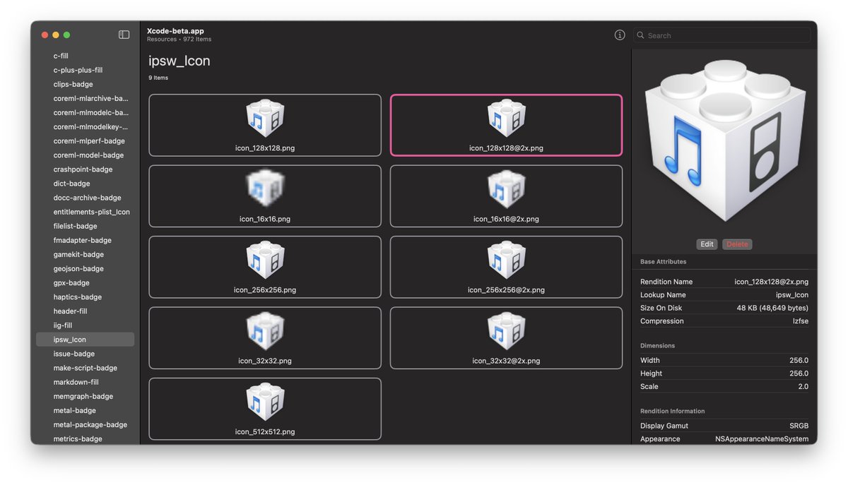
Task: Select icon_512x512.png thumbnail
Action: (x=265, y=409)
